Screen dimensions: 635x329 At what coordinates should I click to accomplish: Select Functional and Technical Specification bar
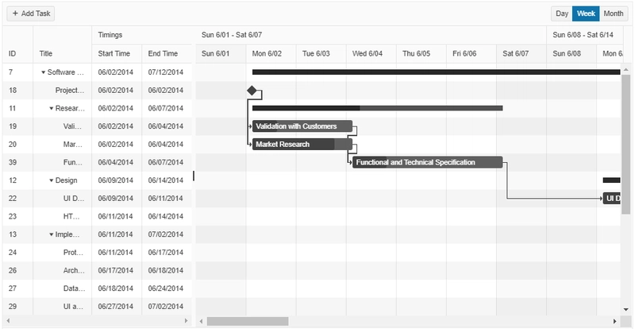point(427,162)
